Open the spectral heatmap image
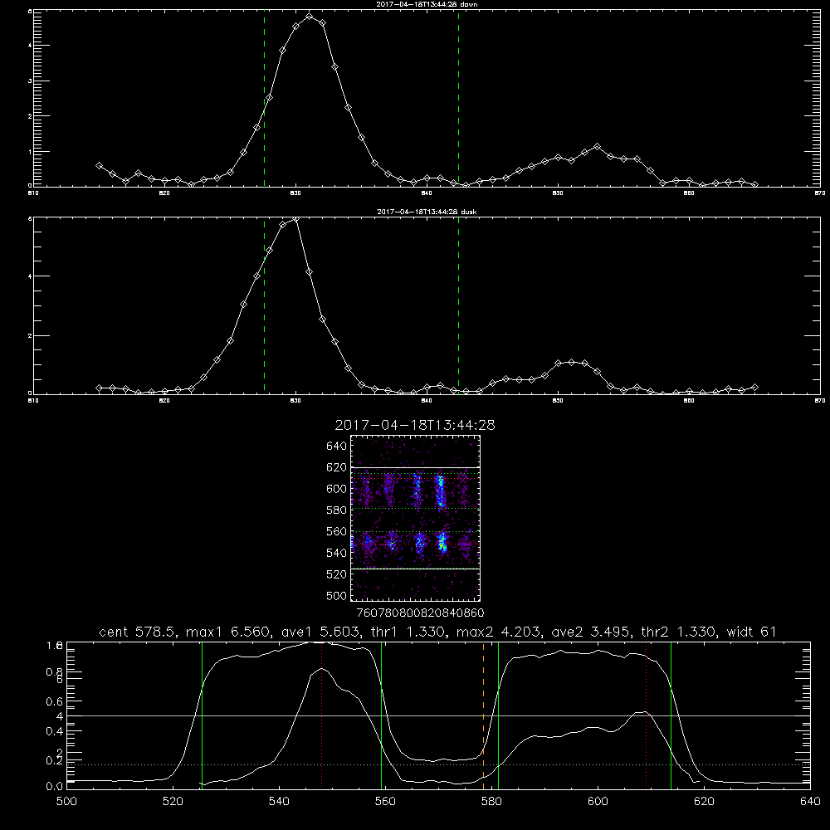Screen dimensions: 830x830 (416, 518)
